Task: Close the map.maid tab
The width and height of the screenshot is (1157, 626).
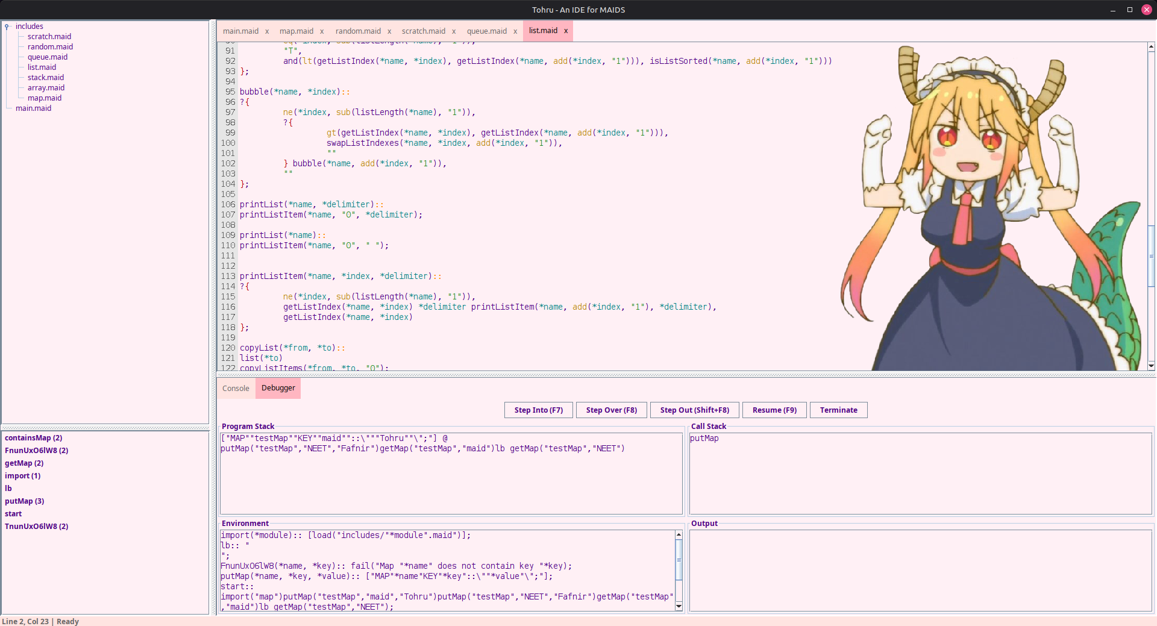Action: (322, 31)
